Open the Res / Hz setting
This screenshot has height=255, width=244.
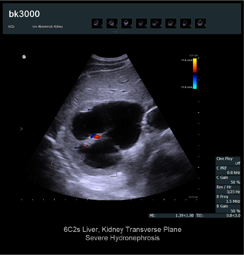point(228,189)
